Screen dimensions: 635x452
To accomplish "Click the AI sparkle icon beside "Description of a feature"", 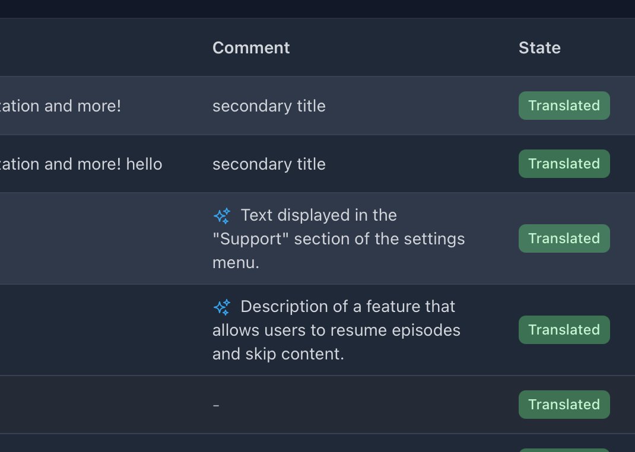I will (x=222, y=307).
